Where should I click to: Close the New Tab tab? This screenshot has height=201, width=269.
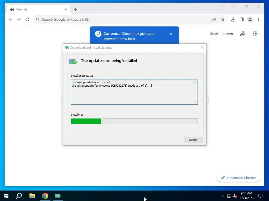[65, 9]
